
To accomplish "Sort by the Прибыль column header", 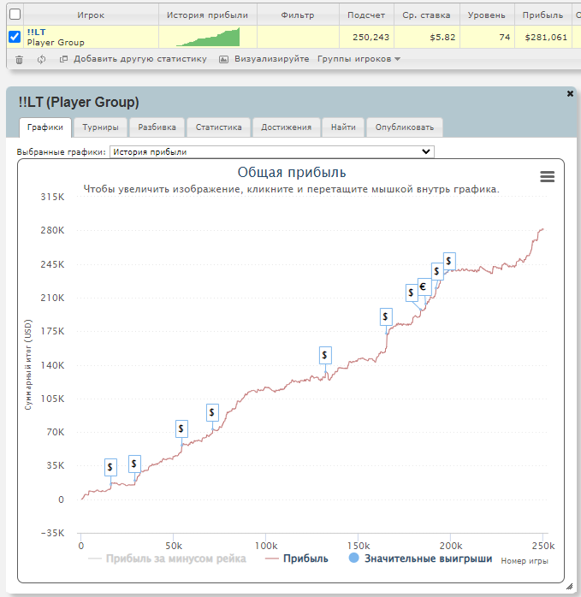I will [542, 15].
